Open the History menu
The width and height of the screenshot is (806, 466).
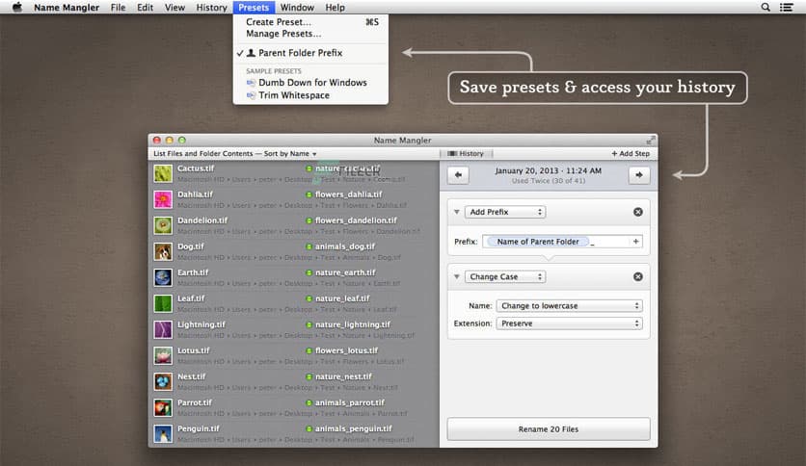211,7
